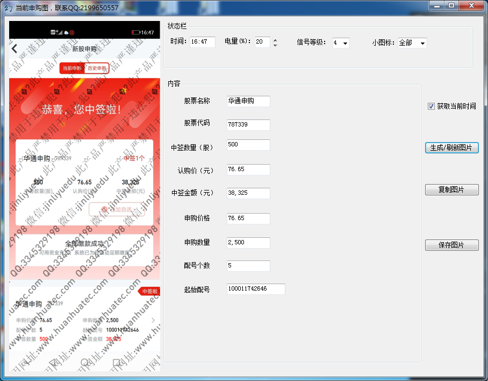
Task: Click the 生成/刷新图片 button
Action: point(451,147)
